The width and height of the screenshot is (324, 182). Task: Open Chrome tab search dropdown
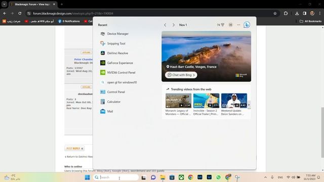[x=4, y=4]
